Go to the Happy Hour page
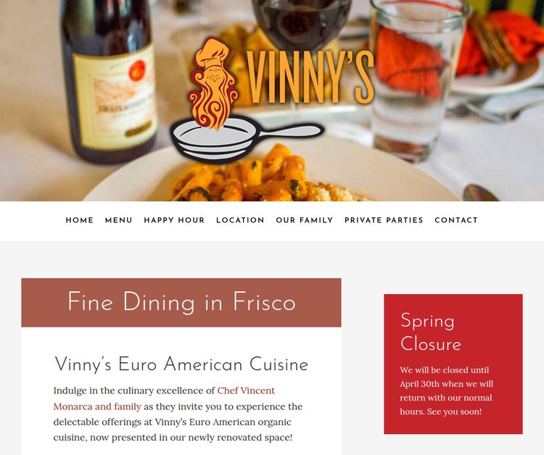 point(174,220)
